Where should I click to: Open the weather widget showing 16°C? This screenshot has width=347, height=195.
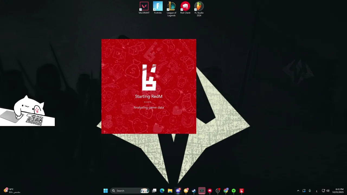[x=12, y=191]
